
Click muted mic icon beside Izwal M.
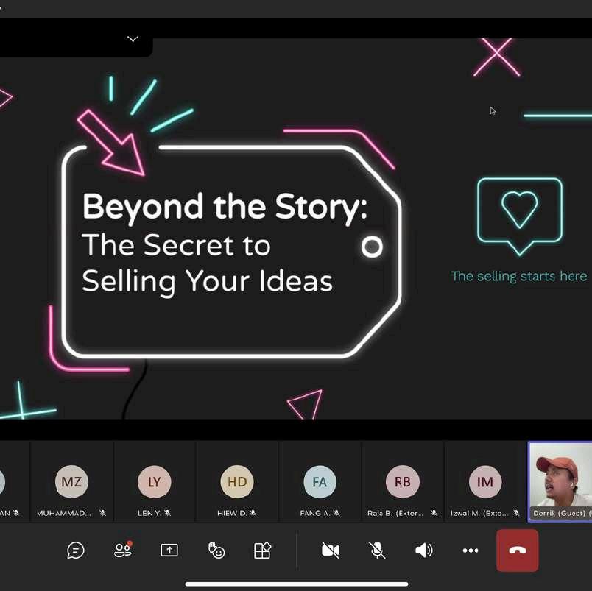(x=516, y=513)
